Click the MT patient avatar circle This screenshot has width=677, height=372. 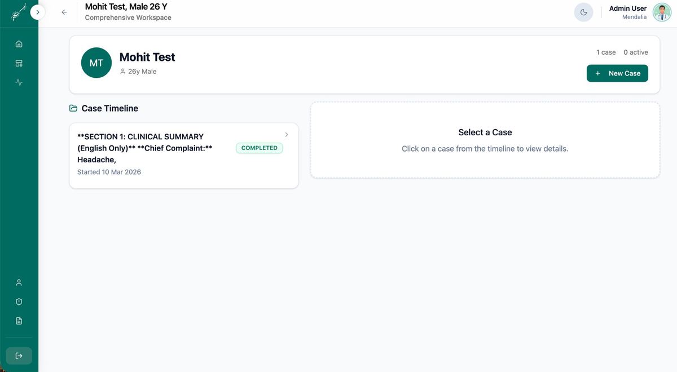click(96, 63)
